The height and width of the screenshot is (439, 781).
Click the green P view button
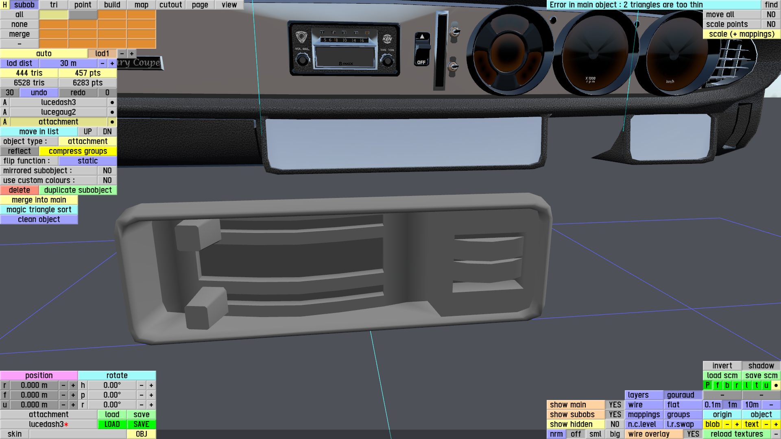(708, 385)
